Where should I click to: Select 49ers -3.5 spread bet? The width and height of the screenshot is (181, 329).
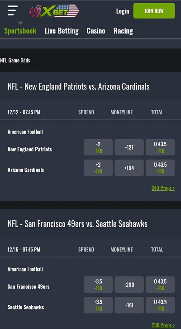pos(98,285)
